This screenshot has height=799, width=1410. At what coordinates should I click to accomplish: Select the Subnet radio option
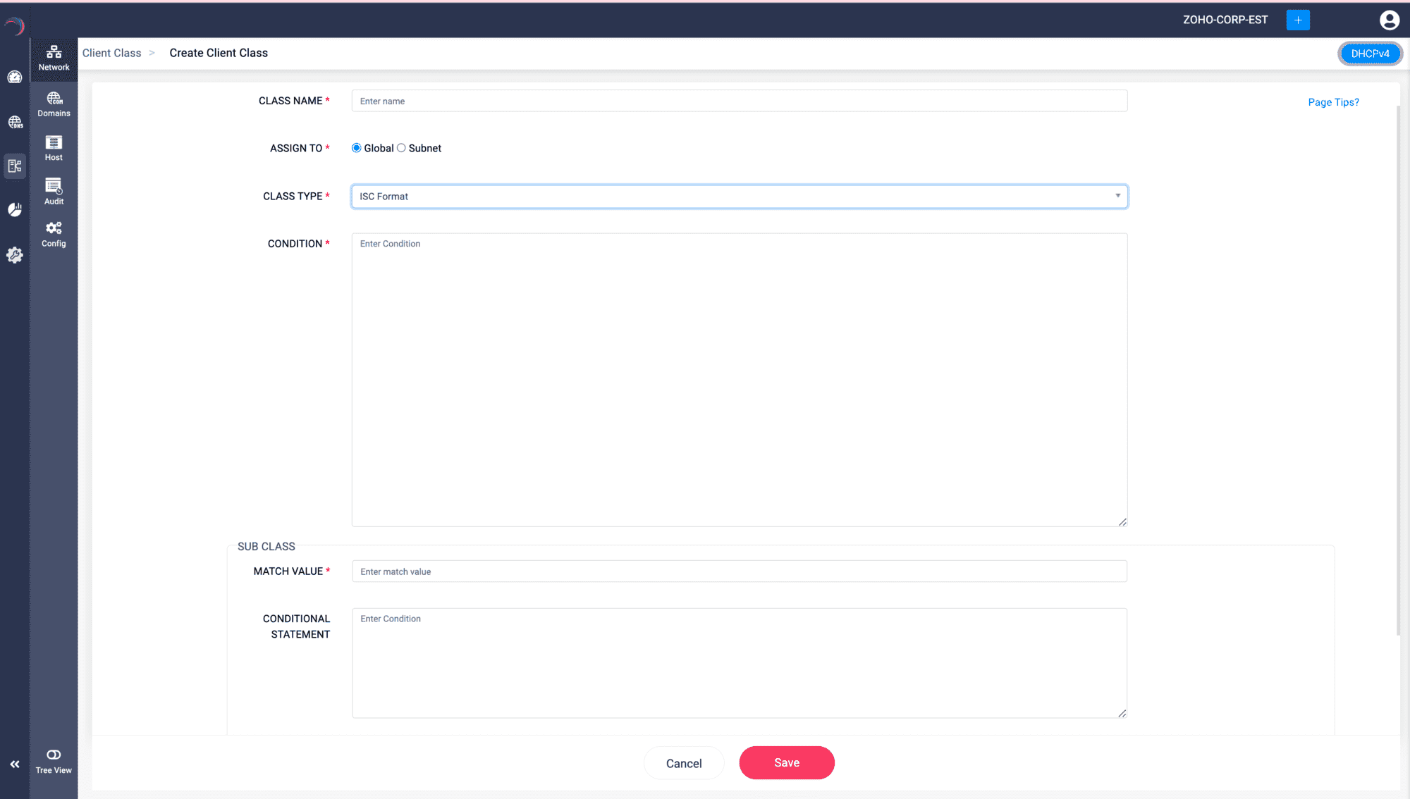coord(401,148)
